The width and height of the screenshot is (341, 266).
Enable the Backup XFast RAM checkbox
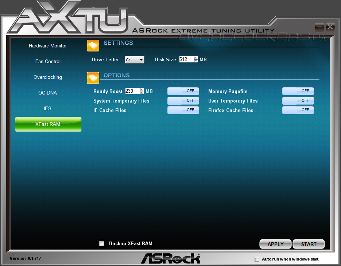coord(101,243)
